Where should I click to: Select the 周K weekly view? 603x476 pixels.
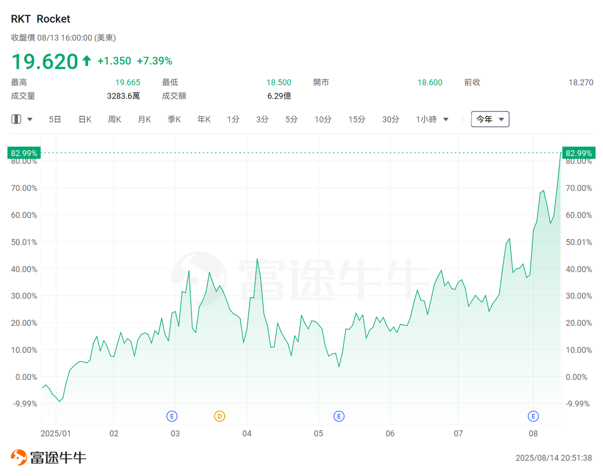coord(114,119)
